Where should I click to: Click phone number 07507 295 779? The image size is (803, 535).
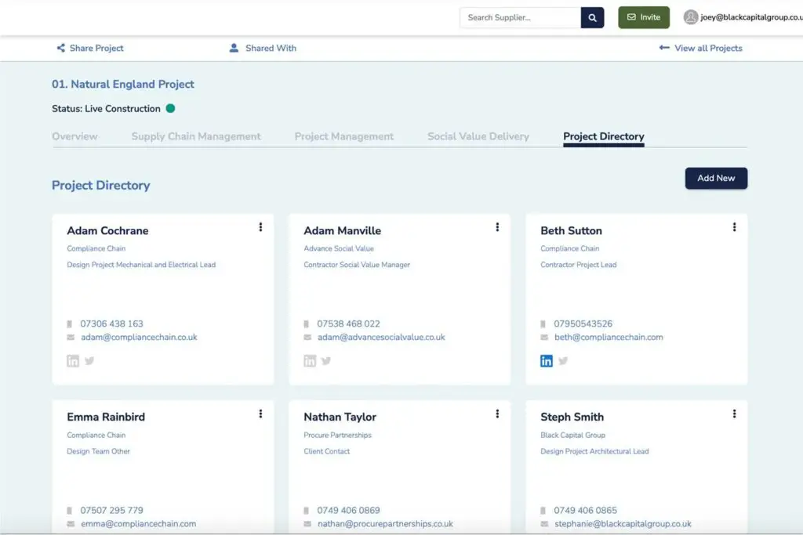[x=111, y=510]
